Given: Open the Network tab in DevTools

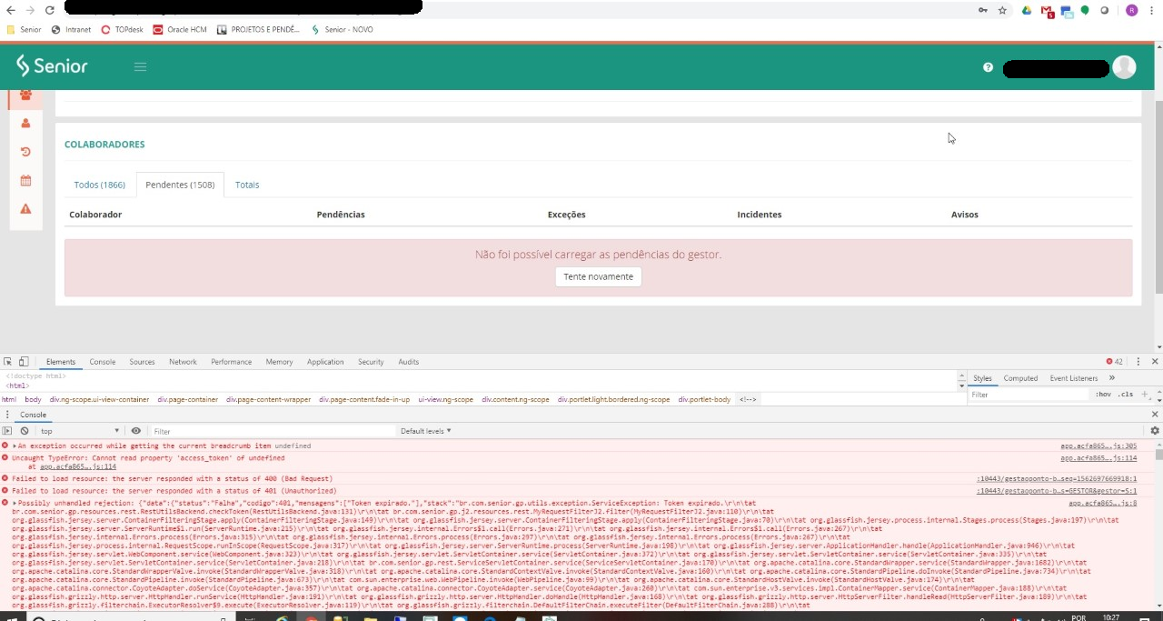Looking at the screenshot, I should pos(183,362).
